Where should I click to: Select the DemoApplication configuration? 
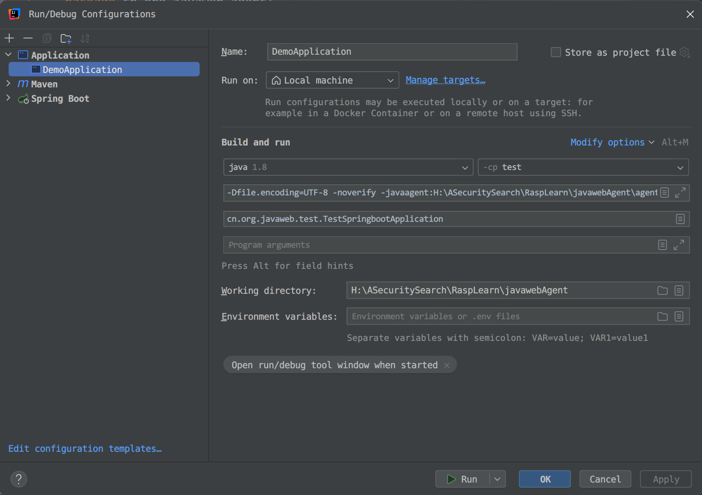pyautogui.click(x=104, y=70)
